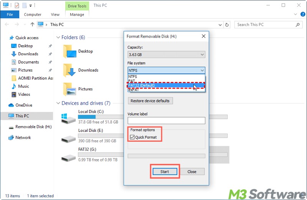Click the OneDrive cloud icon in sidebar
Image resolution: width=307 pixels, height=200 pixels.
(x=11, y=105)
